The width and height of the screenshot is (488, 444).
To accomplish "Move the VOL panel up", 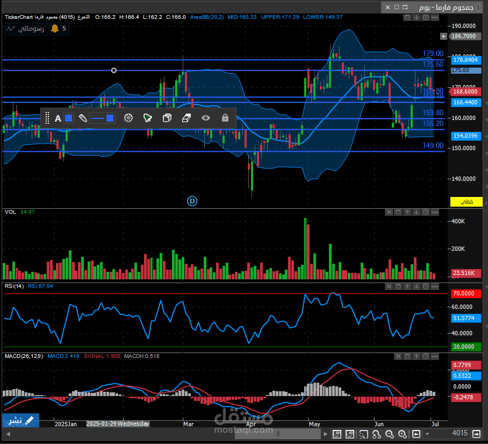I will (x=407, y=212).
